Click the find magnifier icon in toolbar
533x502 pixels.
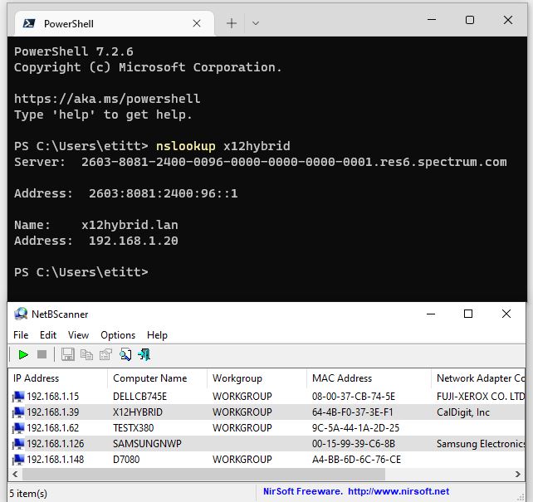[x=125, y=355]
